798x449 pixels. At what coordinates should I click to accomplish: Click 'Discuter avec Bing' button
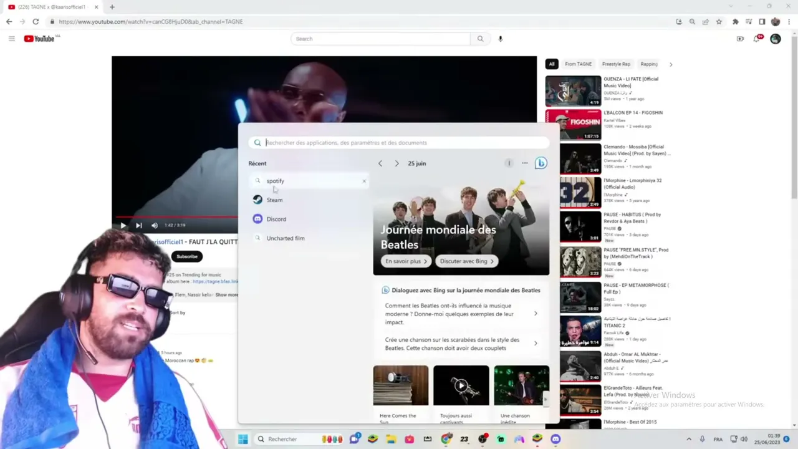click(x=467, y=261)
